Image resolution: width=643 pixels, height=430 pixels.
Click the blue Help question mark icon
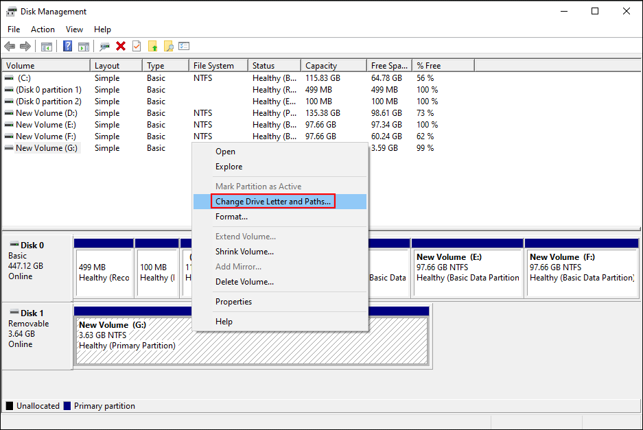tap(68, 46)
